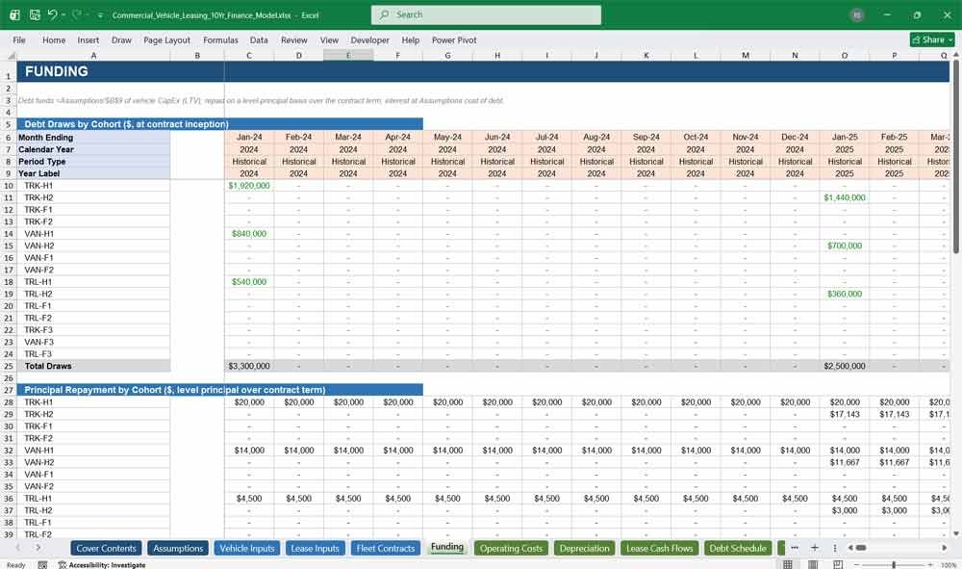This screenshot has width=962, height=569.
Task: Switch to Page Layout view icon
Action: pos(813,564)
